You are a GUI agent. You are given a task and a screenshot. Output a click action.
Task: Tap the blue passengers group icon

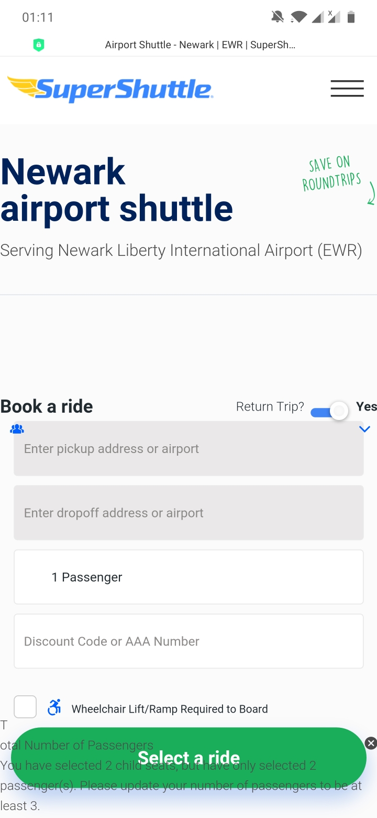tap(17, 429)
